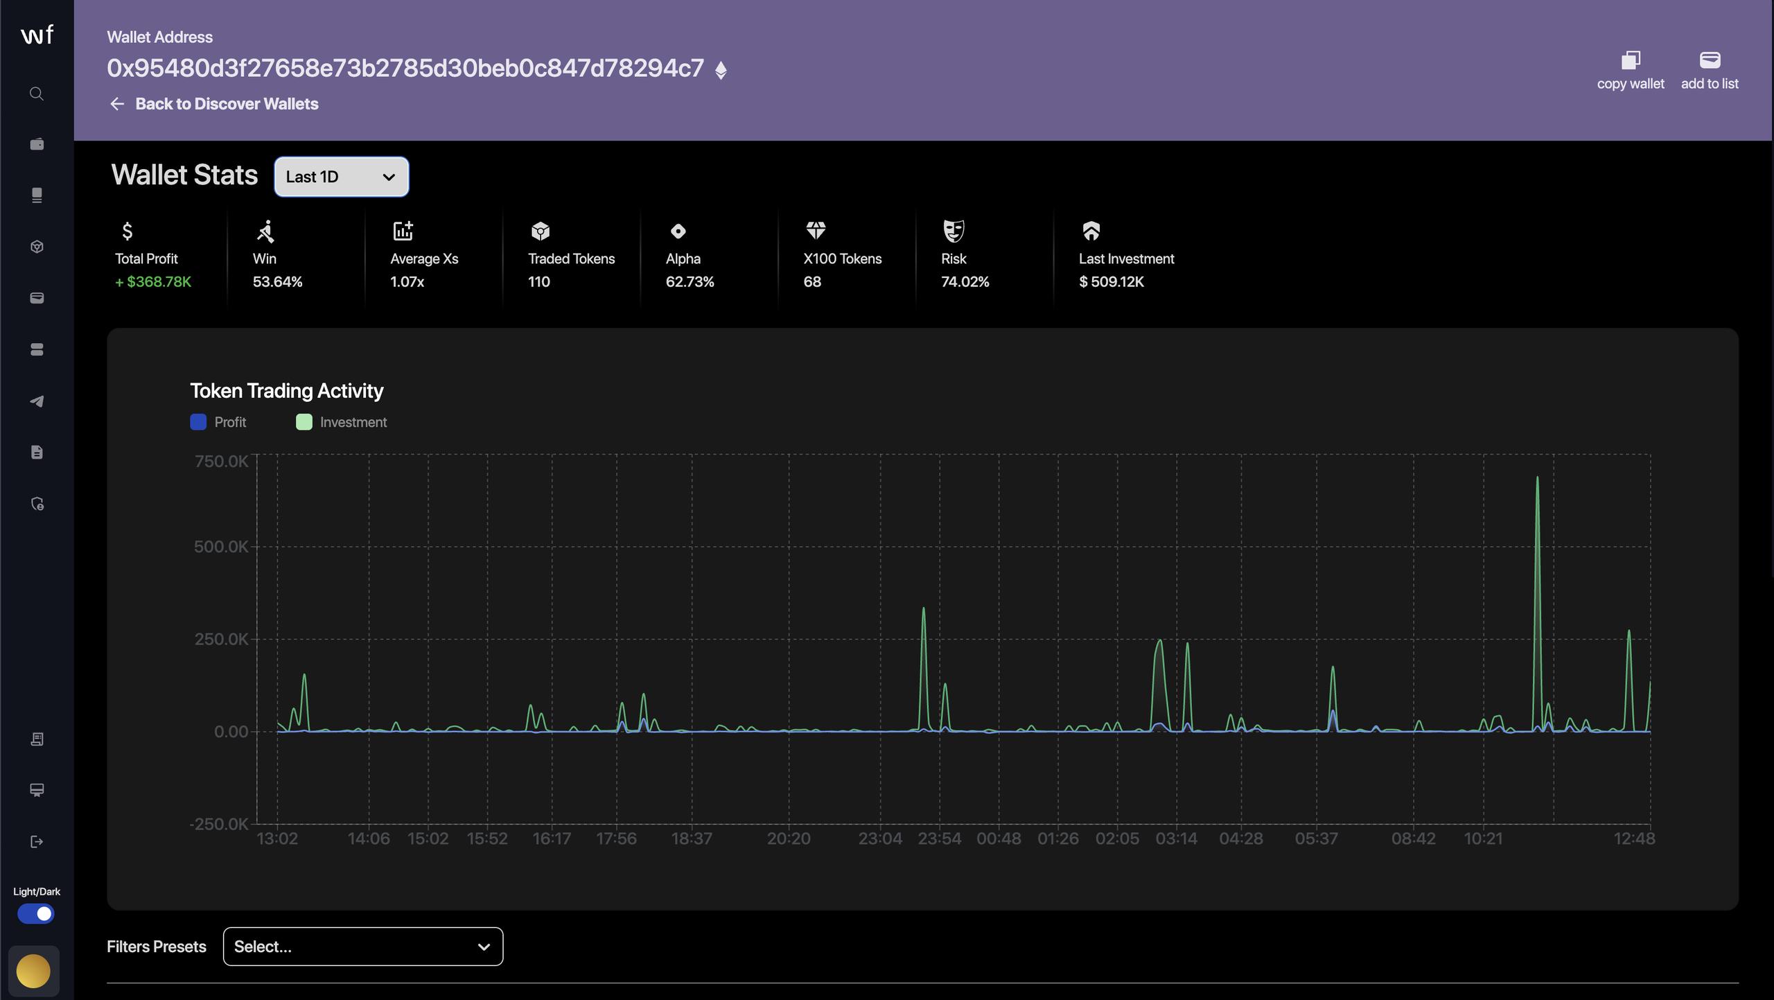Click the copy wallet icon
Viewport: 1774px width, 1000px height.
pos(1630,61)
